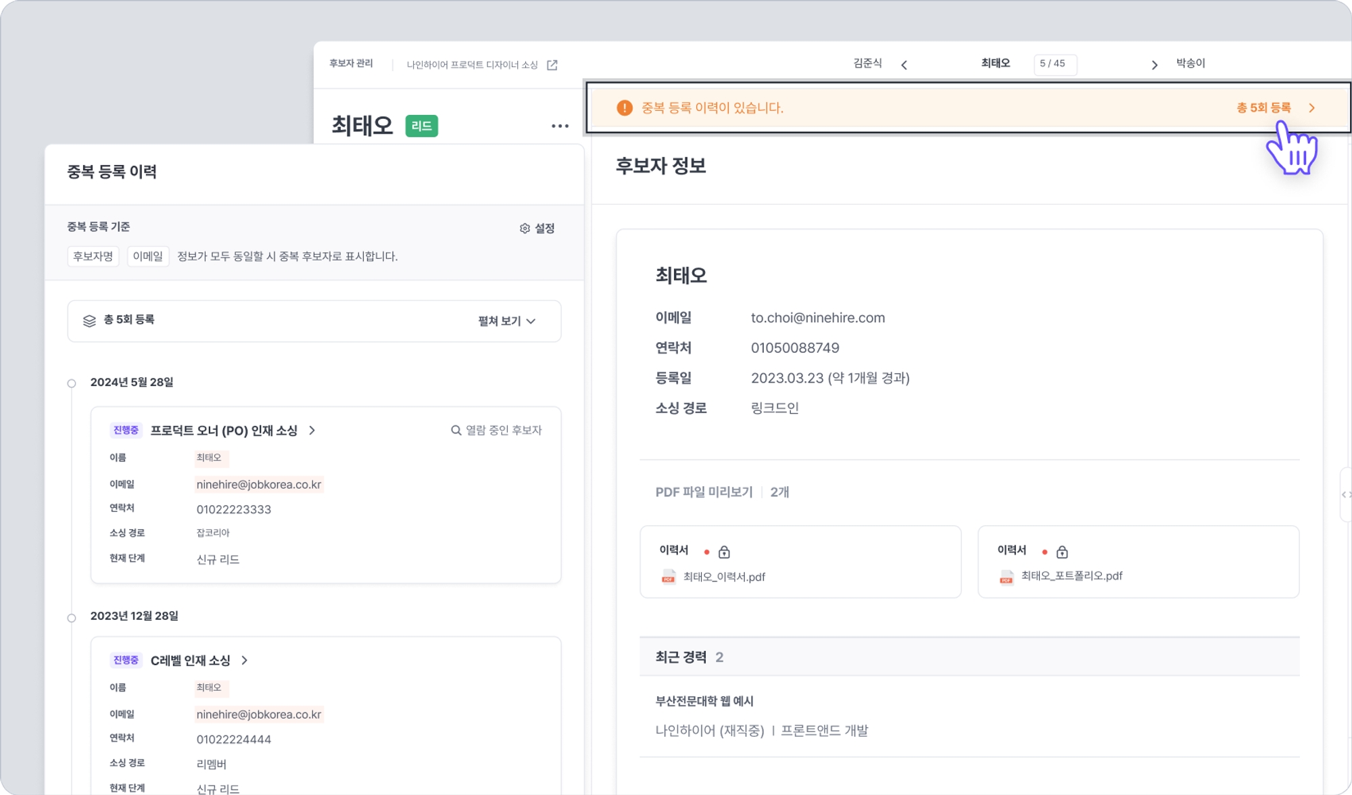Image resolution: width=1352 pixels, height=795 pixels.
Task: Go to next candidate with right arrow
Action: coord(1154,65)
